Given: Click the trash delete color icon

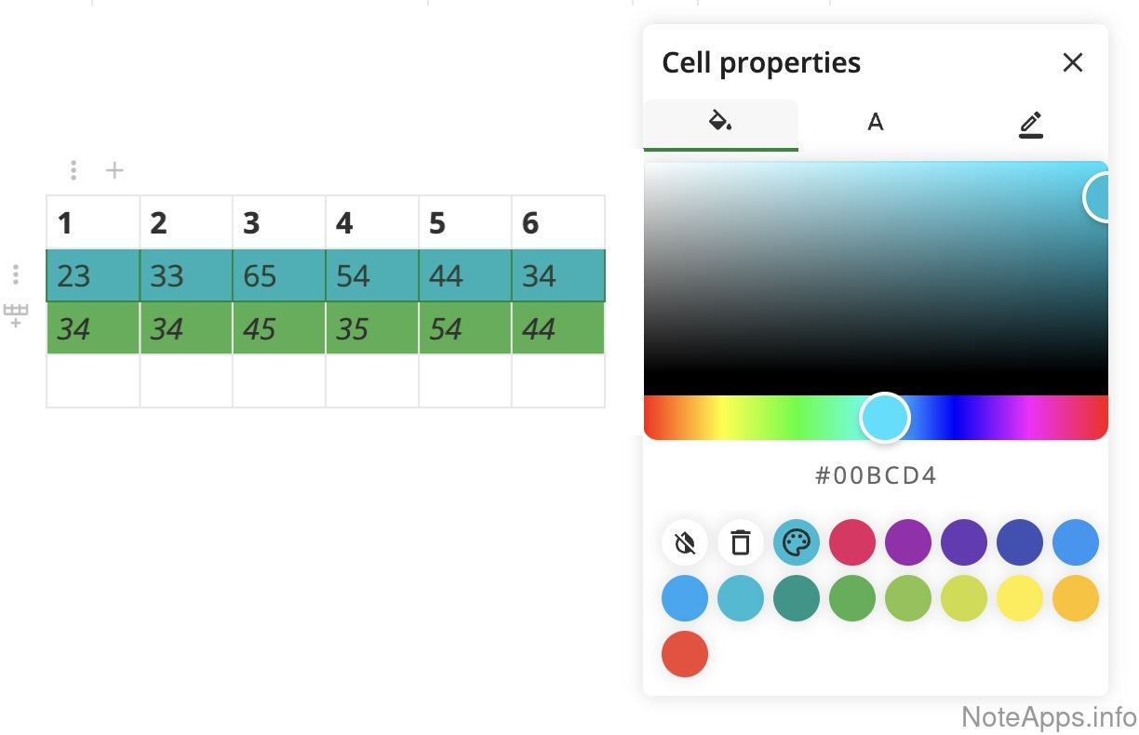Looking at the screenshot, I should click(x=741, y=542).
